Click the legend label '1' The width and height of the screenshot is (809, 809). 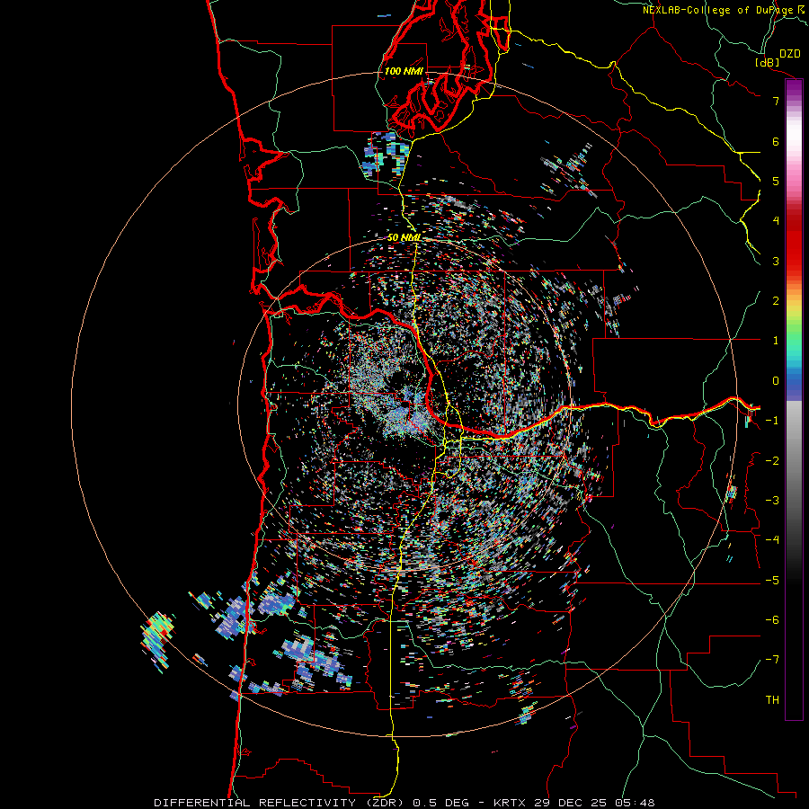click(776, 341)
